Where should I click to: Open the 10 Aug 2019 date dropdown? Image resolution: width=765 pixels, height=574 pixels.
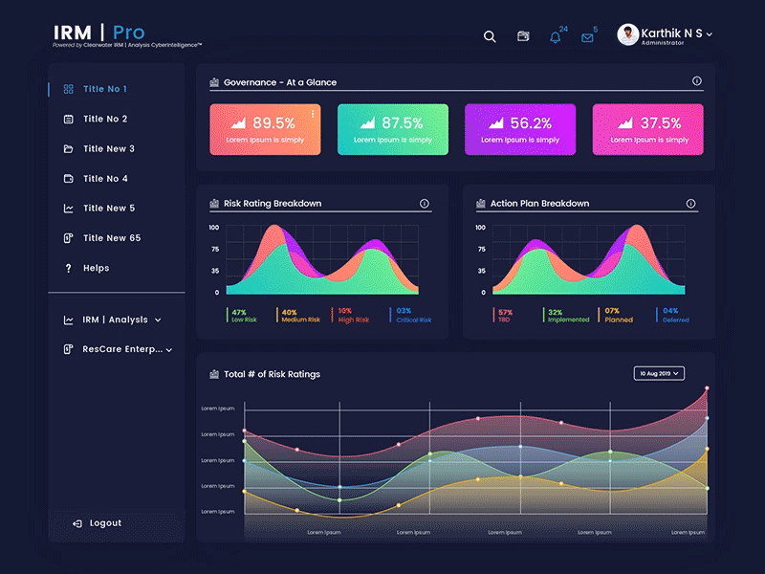coord(659,373)
